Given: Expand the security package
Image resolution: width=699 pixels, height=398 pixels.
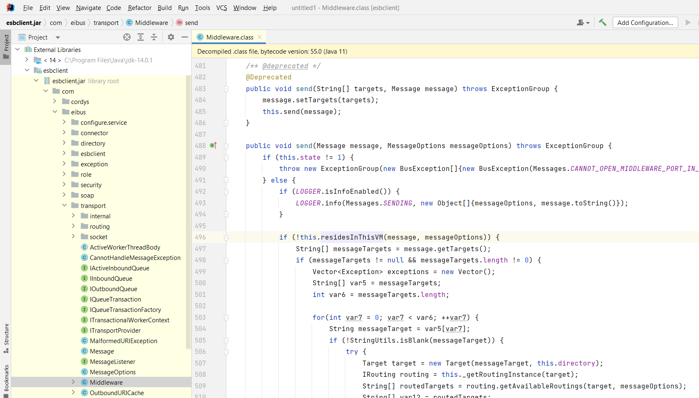Looking at the screenshot, I should click(64, 185).
